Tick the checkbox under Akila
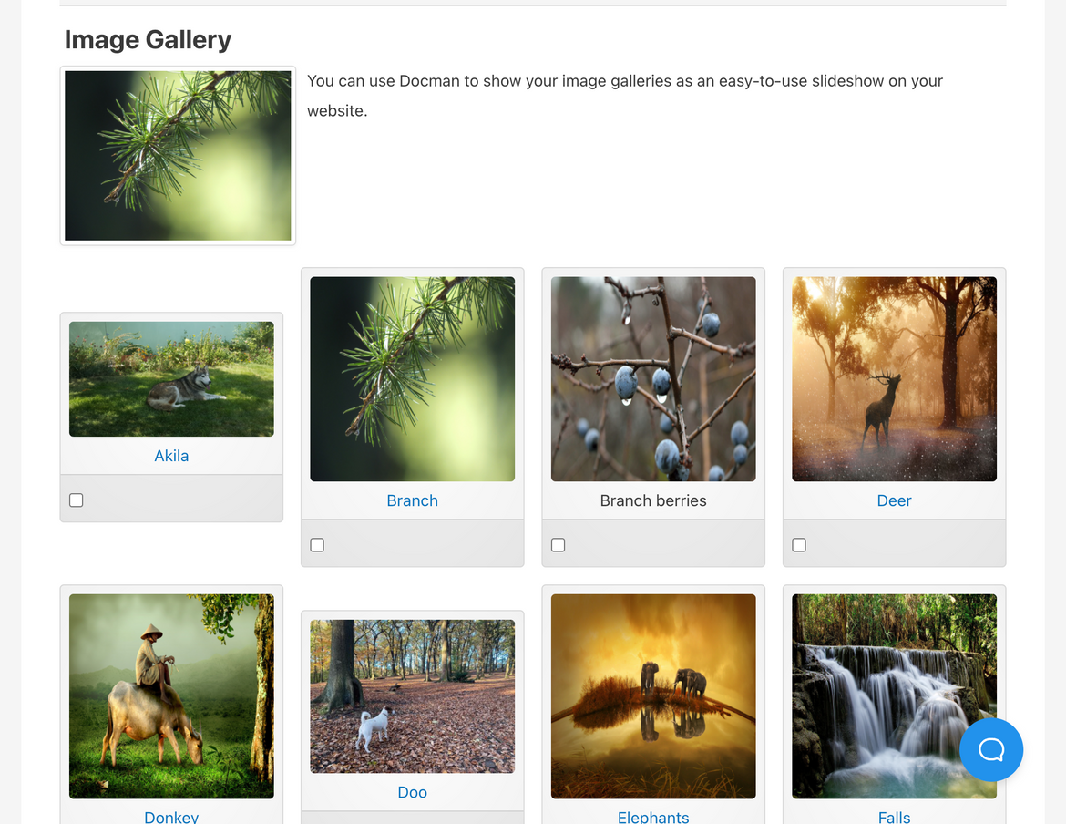The height and width of the screenshot is (824, 1066). [77, 500]
